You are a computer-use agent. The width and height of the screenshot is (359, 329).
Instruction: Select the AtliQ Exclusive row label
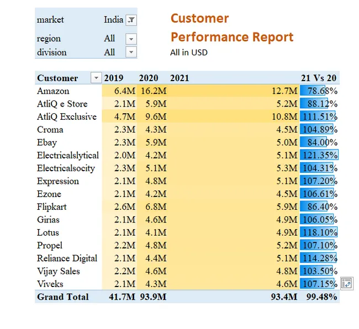coord(67,116)
